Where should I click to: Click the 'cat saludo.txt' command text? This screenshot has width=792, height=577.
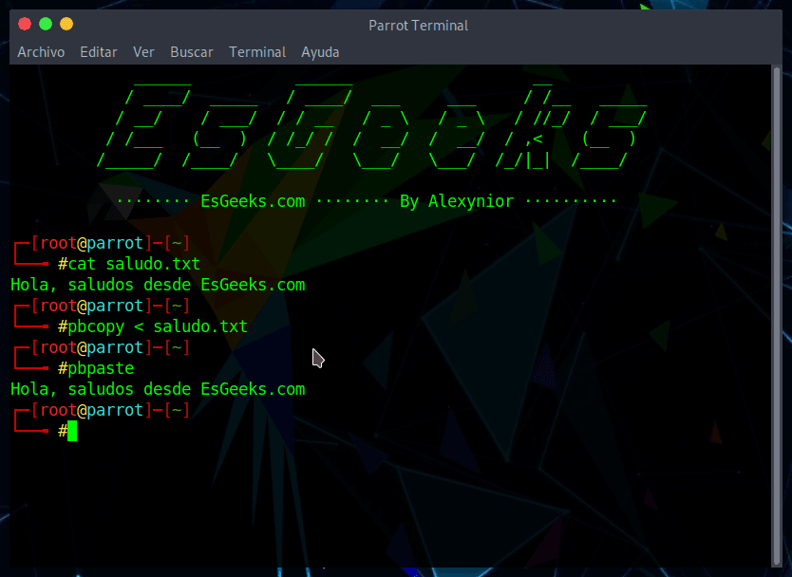[134, 264]
